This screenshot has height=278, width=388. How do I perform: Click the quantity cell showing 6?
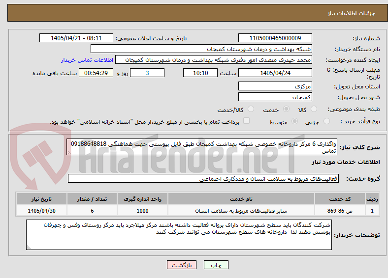tap(92, 211)
